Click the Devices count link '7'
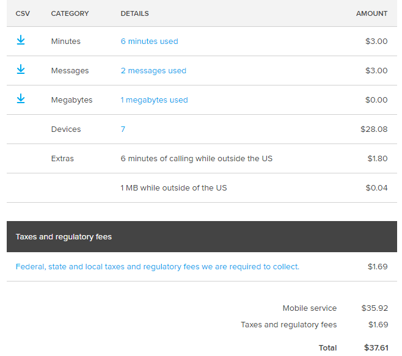The width and height of the screenshot is (402, 356). point(123,129)
